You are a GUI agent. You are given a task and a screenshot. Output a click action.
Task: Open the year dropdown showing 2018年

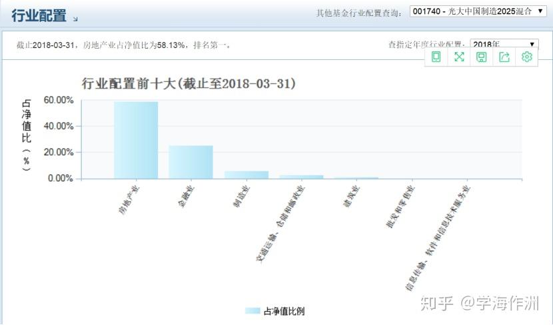click(x=504, y=44)
